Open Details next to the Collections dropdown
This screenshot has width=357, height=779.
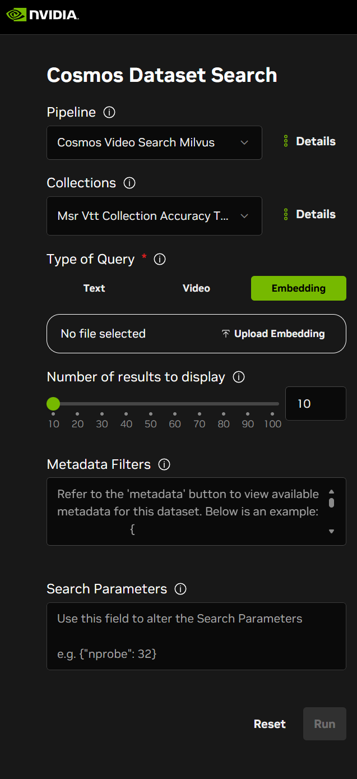point(310,214)
